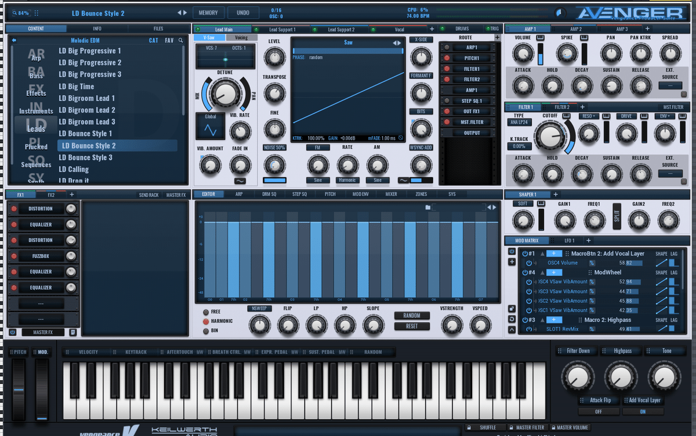Open the folder icon in editor panel
Viewport: 696px width, 436px height.
(427, 207)
